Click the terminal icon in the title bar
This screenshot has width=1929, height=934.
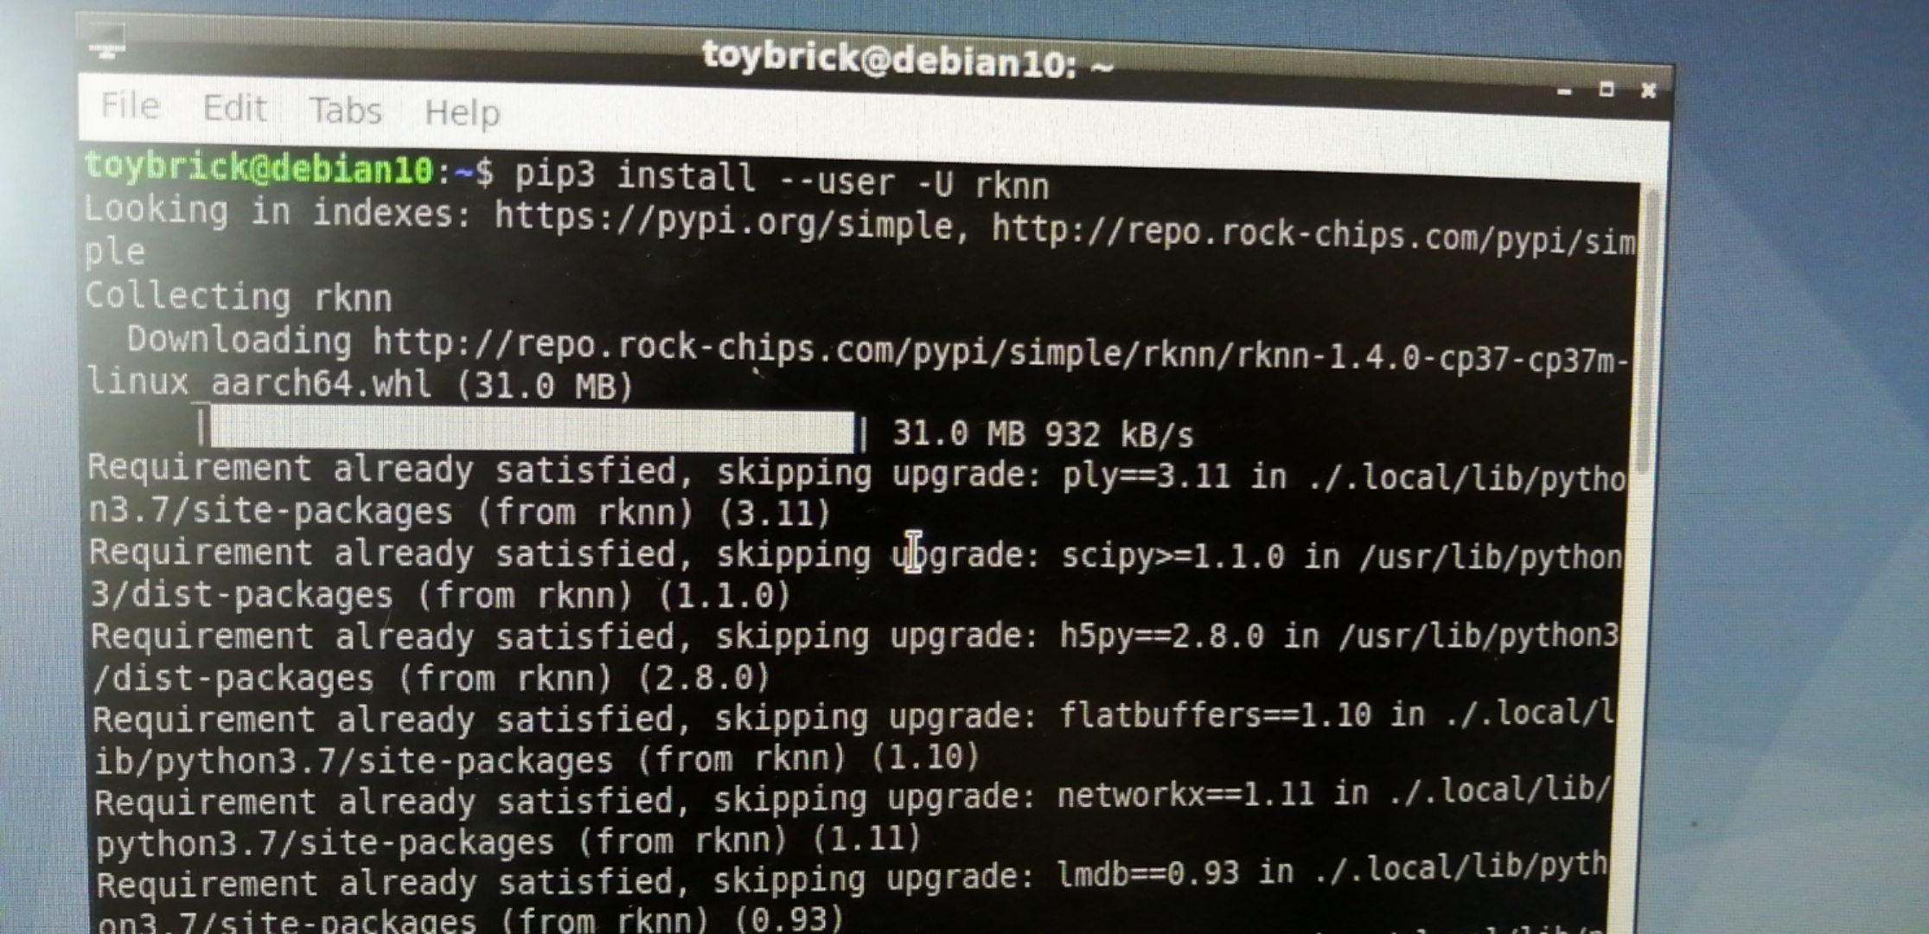click(107, 43)
